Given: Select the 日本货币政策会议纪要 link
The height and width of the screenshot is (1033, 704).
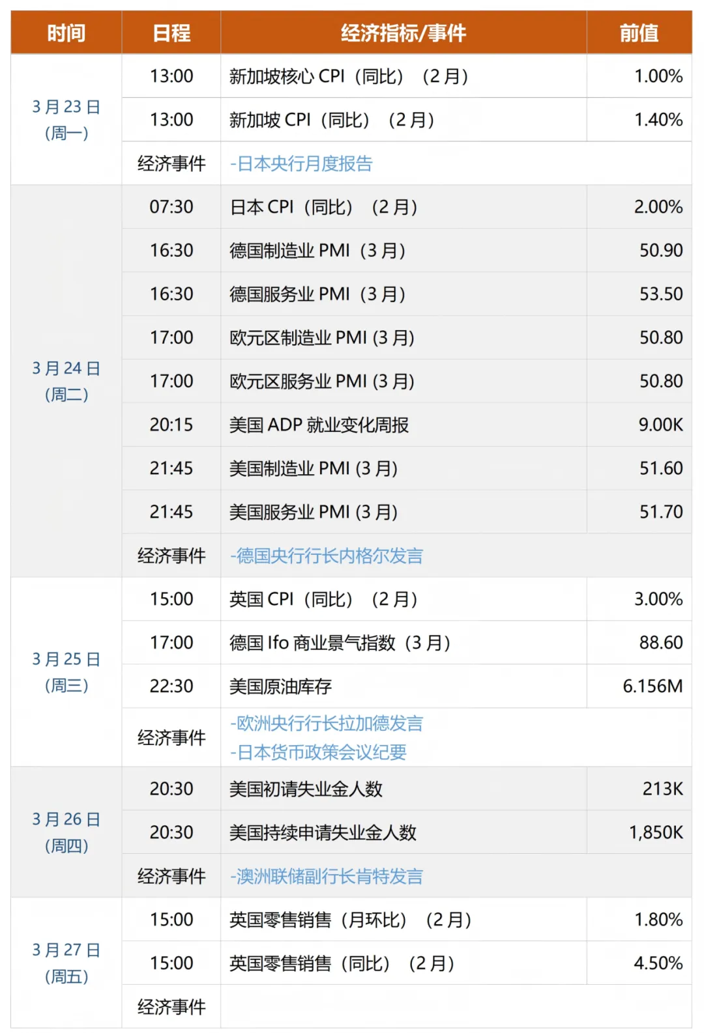Looking at the screenshot, I should tap(318, 752).
